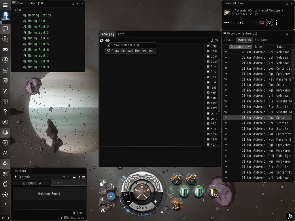295x221 pixels.
Task: Activate the second mining laser module
Action: 191,179
